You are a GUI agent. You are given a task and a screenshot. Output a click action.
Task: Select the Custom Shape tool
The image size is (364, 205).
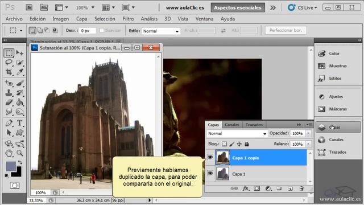click(20, 133)
